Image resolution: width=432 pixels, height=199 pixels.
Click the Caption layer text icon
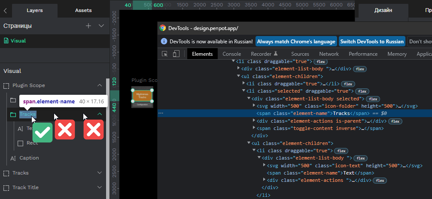[13, 158]
